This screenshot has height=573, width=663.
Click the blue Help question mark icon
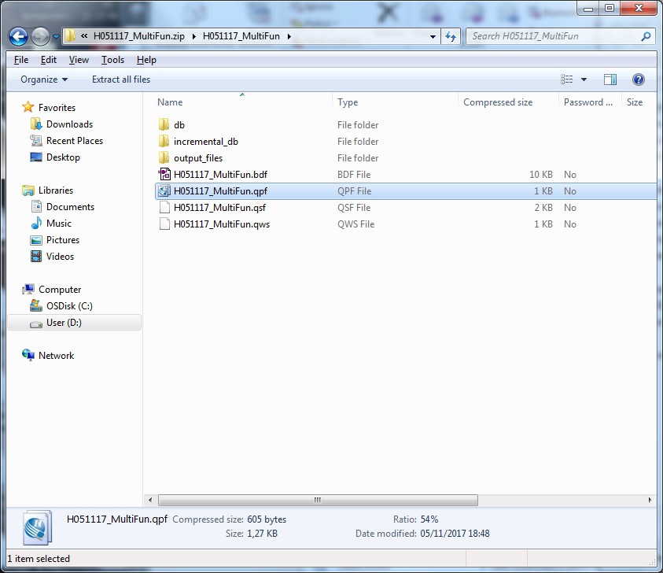click(x=639, y=79)
